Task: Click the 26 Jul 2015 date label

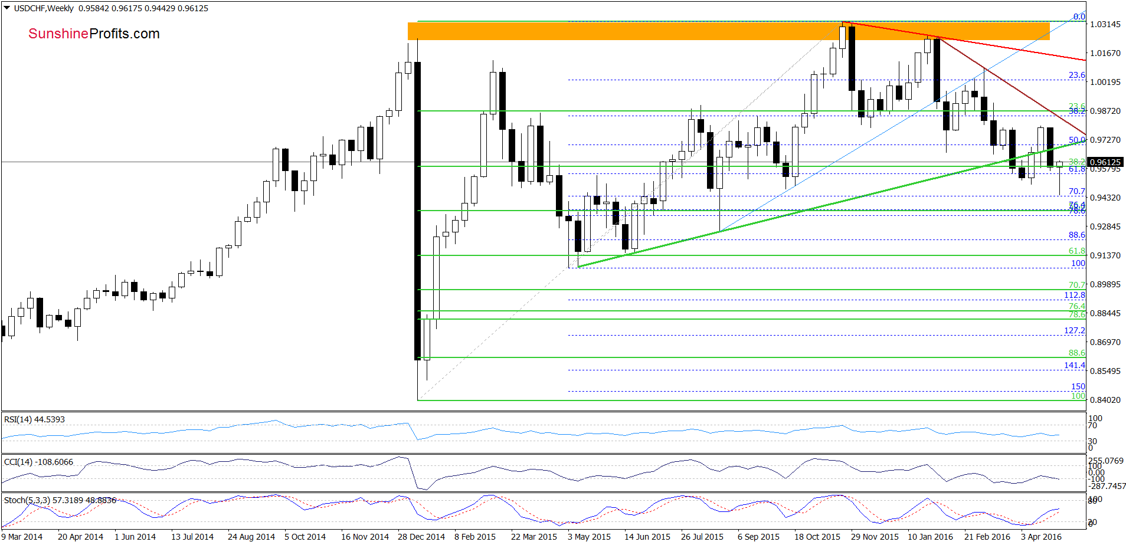Action: (x=702, y=537)
